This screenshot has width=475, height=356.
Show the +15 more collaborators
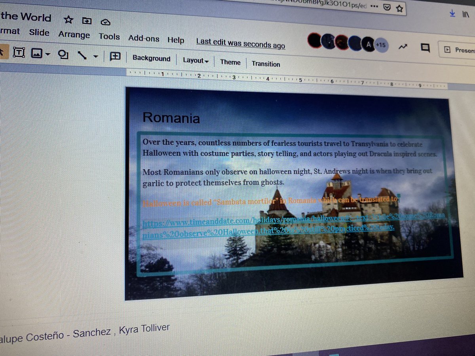(380, 45)
